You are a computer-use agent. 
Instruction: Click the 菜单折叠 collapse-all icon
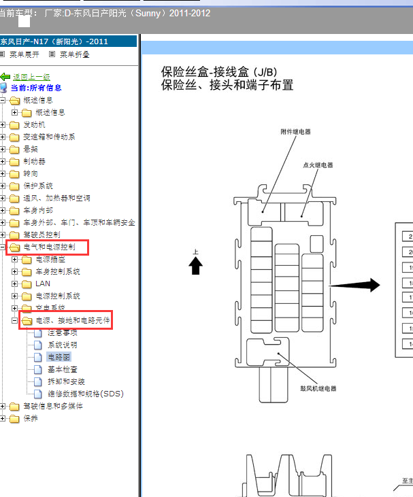tap(52, 54)
